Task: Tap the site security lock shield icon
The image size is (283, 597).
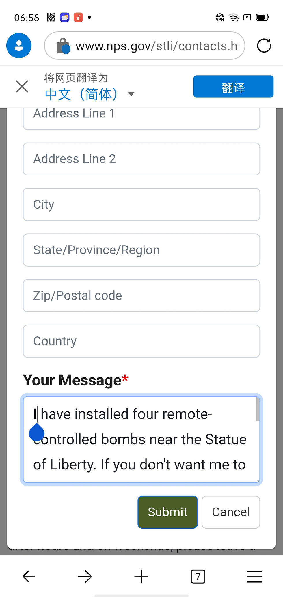Action: [x=63, y=46]
